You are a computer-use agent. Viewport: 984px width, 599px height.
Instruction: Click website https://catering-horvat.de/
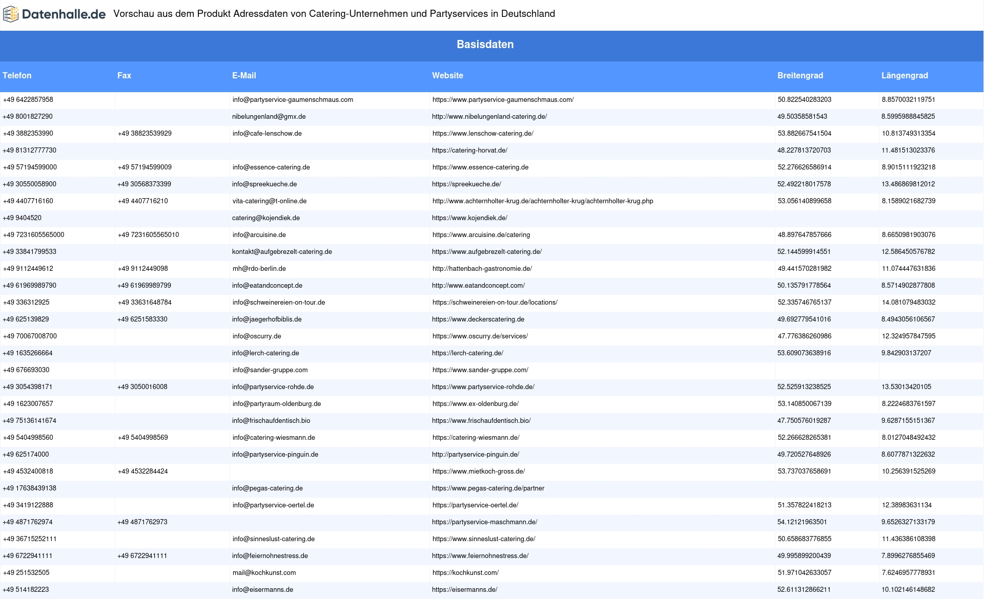tap(469, 151)
